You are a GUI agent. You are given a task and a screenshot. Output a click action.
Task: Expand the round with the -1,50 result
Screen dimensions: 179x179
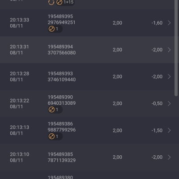(x=169, y=130)
